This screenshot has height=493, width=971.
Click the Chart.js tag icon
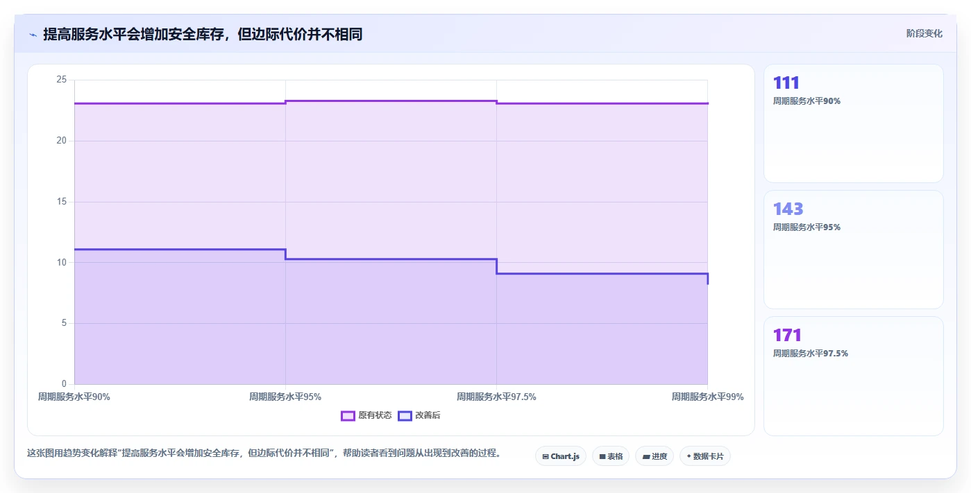pyautogui.click(x=546, y=456)
